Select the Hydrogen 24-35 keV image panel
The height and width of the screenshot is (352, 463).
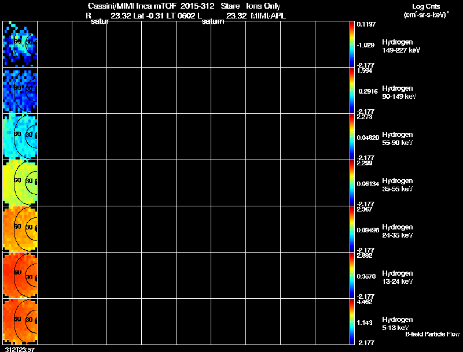pyautogui.click(x=20, y=229)
